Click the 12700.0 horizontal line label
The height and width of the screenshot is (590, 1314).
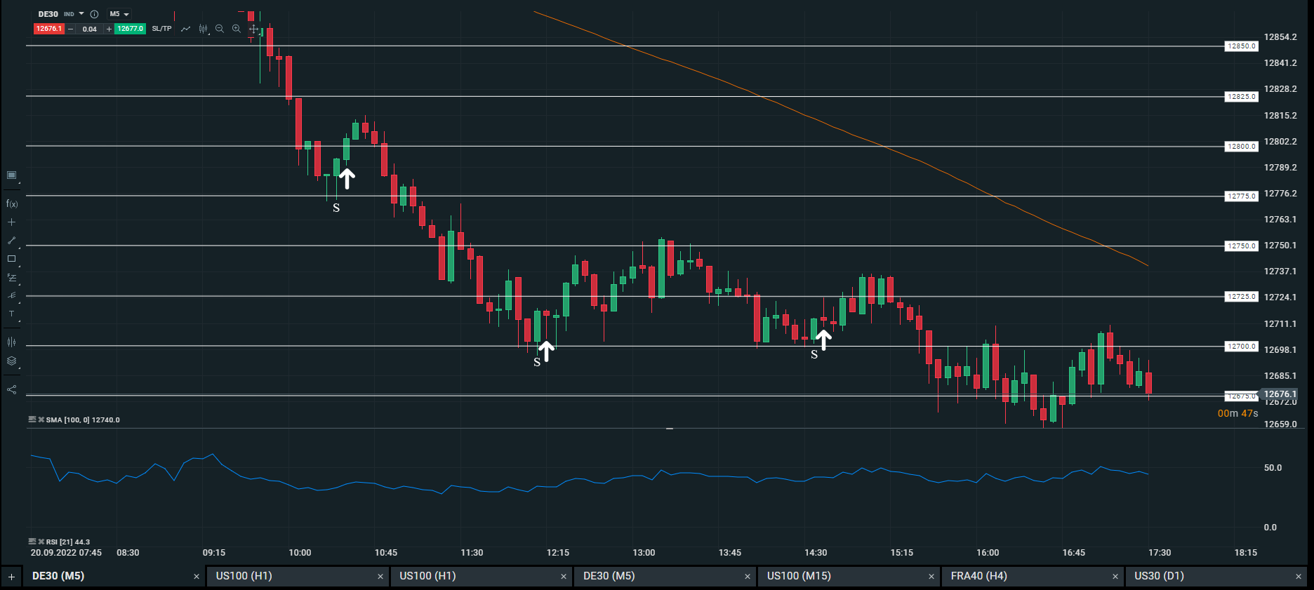(1242, 347)
